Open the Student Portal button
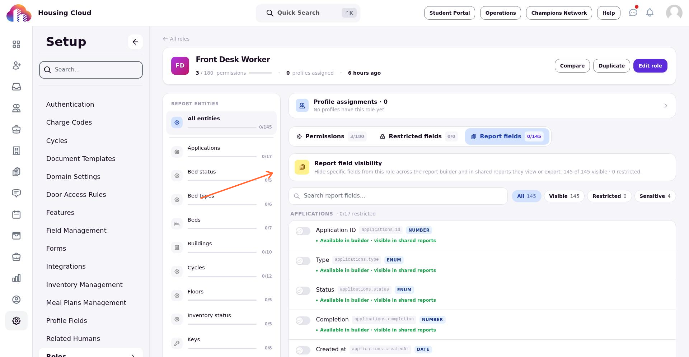The height and width of the screenshot is (357, 689). point(449,13)
